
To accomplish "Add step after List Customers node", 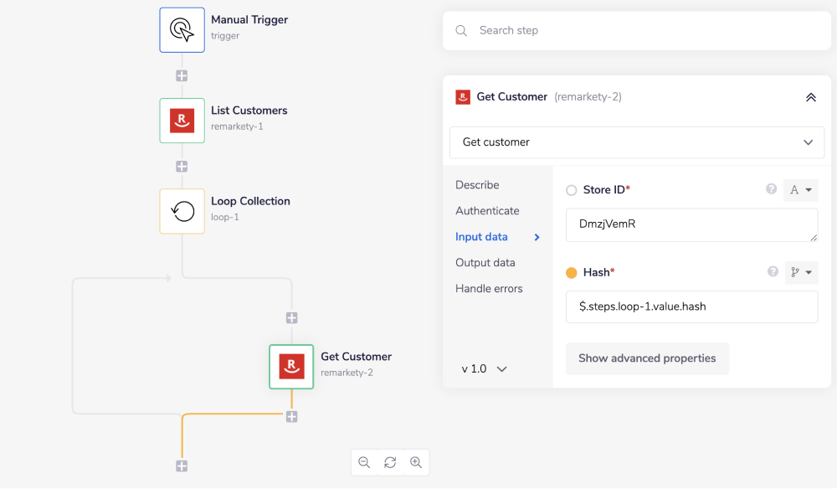I will (182, 166).
